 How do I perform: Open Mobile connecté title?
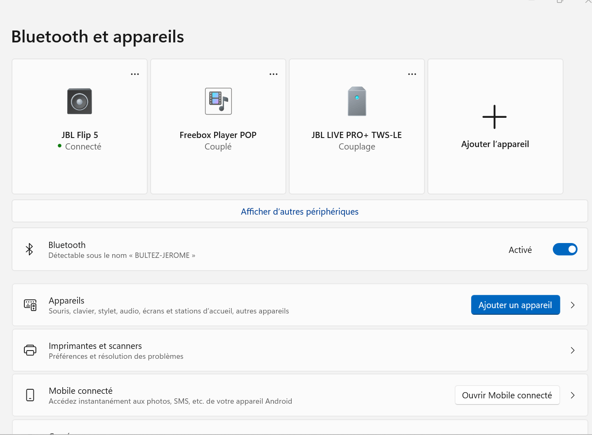(x=80, y=391)
